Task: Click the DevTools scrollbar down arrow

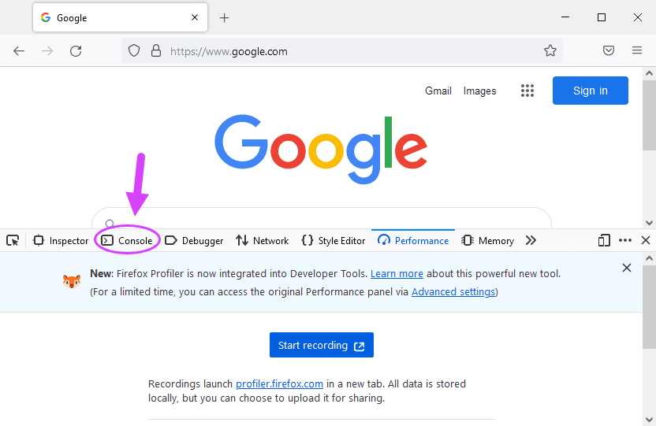Action: click(x=649, y=420)
